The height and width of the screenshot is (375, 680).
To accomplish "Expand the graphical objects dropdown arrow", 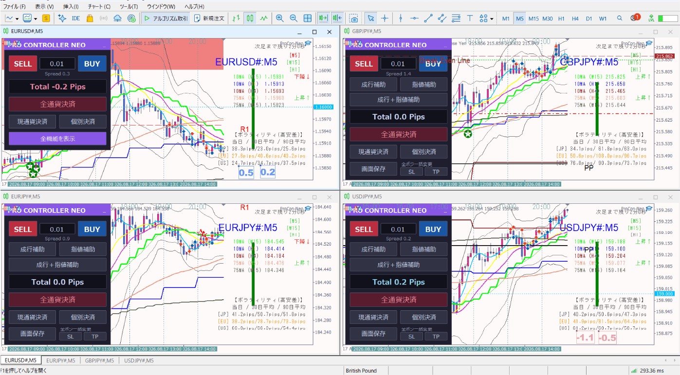I will 492,18.
